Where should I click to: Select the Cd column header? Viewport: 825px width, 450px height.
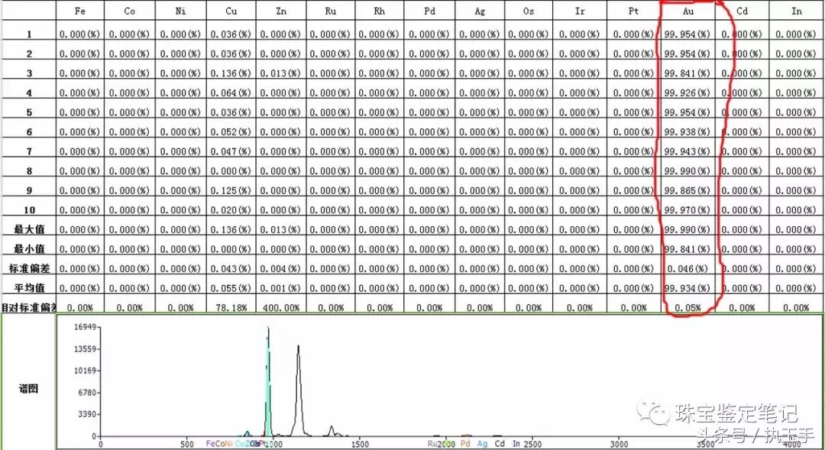[742, 11]
